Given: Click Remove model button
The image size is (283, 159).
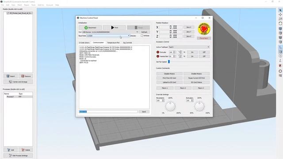Looking at the screenshot, I should click(26, 76).
